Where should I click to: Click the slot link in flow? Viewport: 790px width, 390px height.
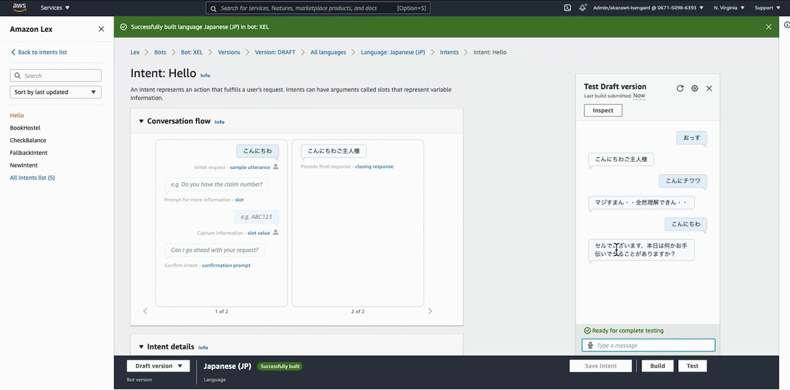[239, 200]
